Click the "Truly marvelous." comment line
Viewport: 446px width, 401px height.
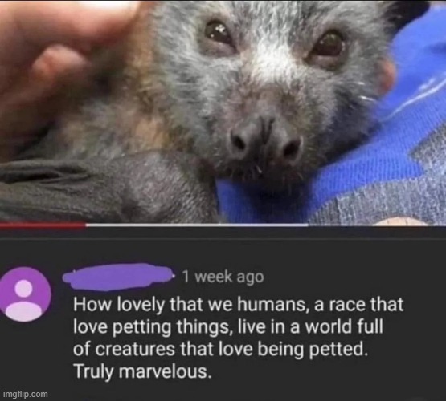[x=143, y=371]
